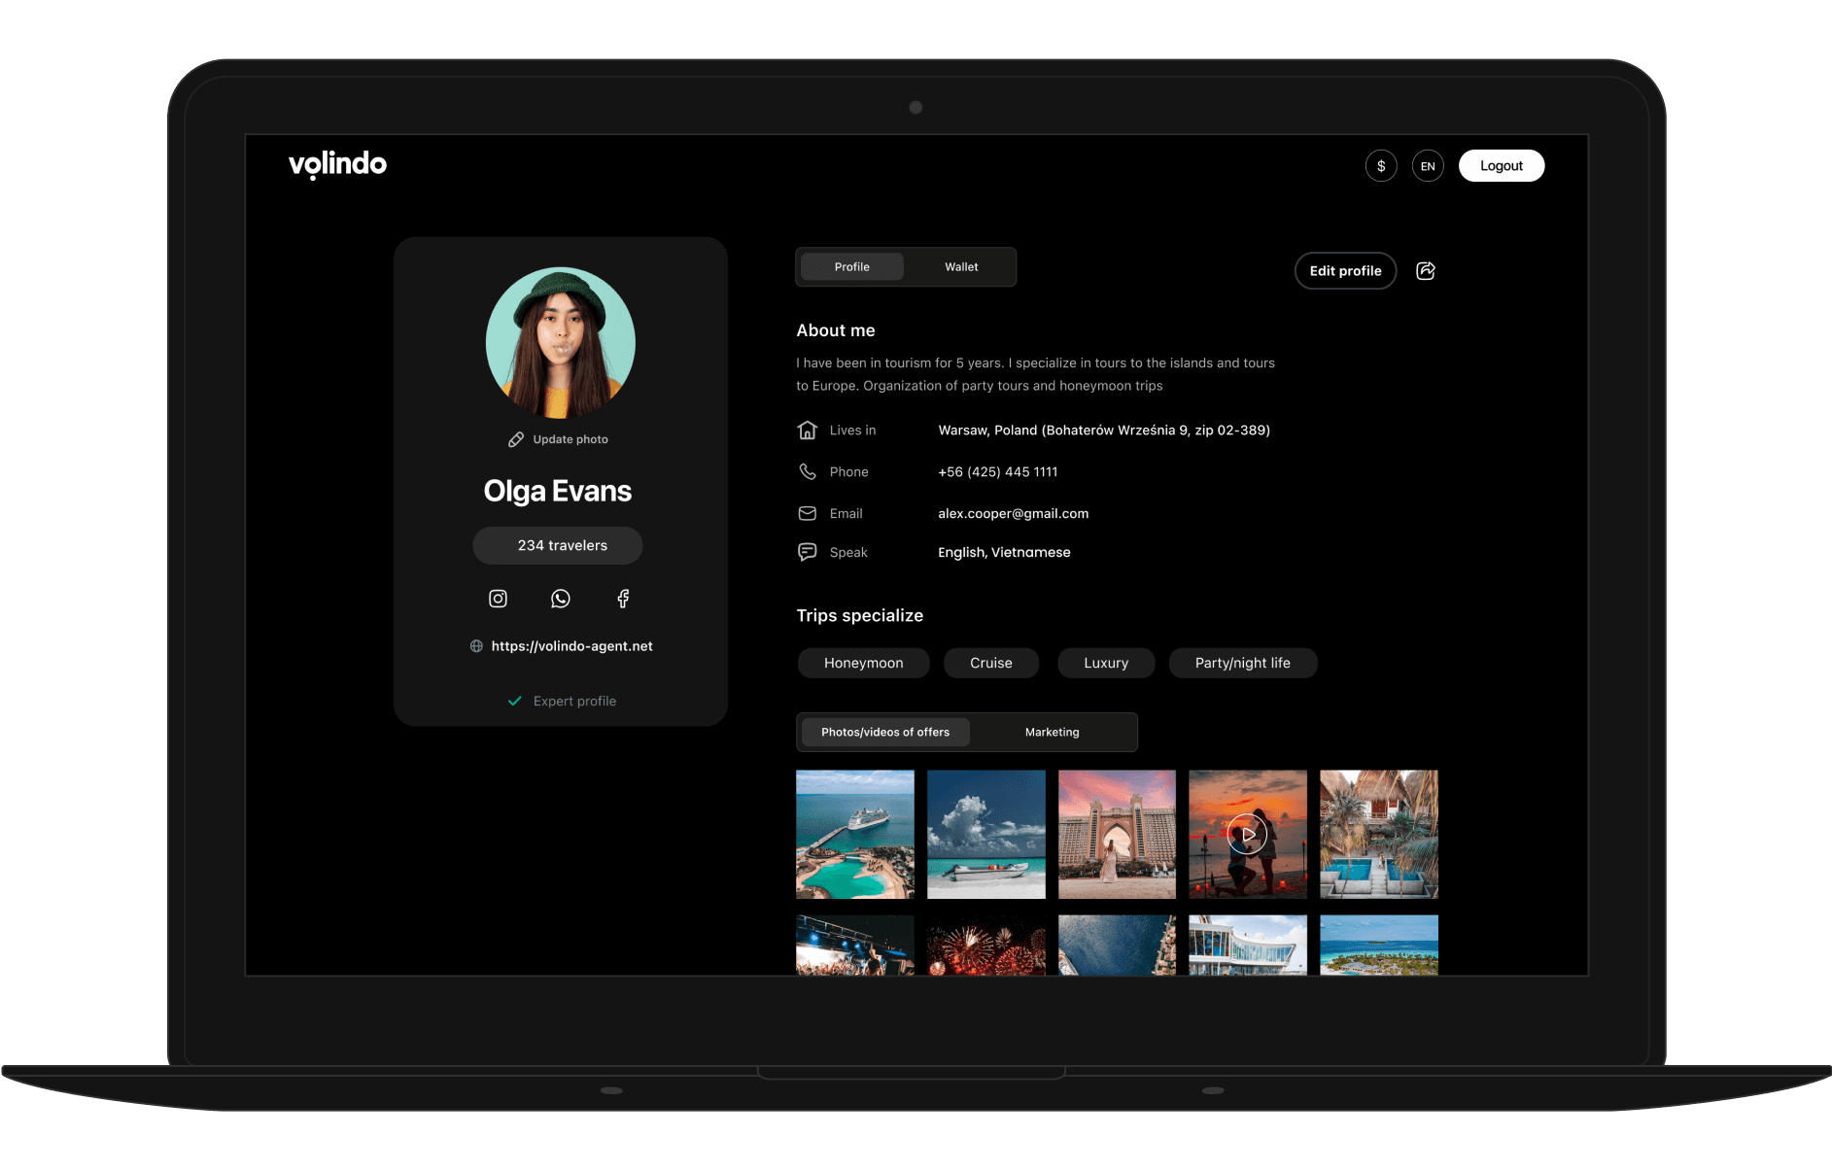The width and height of the screenshot is (1832, 1170).
Task: Open the Instagram profile icon
Action: tap(498, 599)
